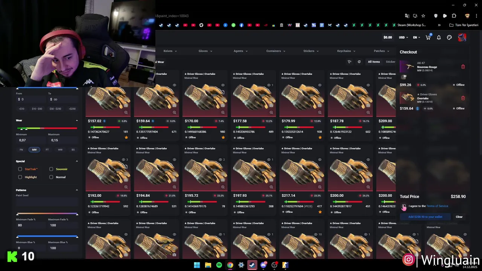Click the wear range slider bar
This screenshot has width=482, height=271.
coord(47,128)
